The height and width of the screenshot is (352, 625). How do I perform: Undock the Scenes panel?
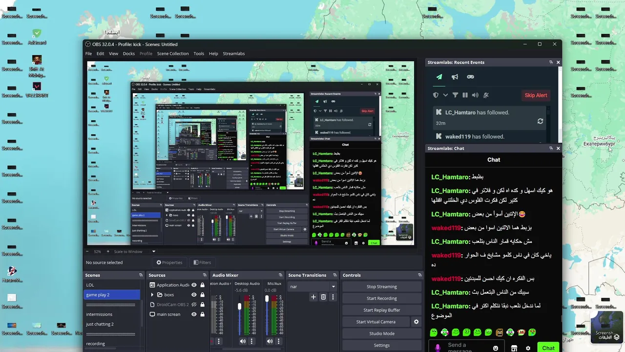(141, 275)
